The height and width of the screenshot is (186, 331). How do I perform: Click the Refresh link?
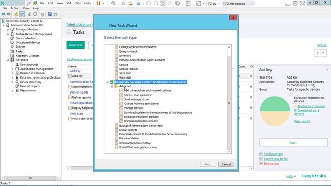tap(322, 45)
